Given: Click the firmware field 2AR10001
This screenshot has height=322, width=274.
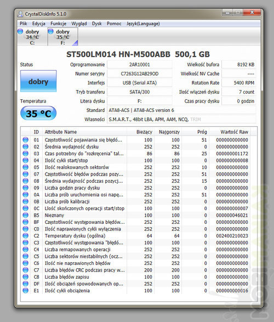Looking at the screenshot, I should pyautogui.click(x=139, y=65).
